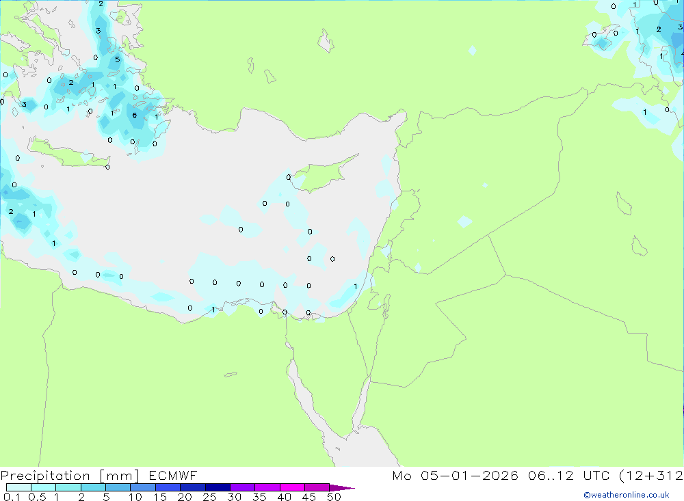Image resolution: width=684 pixels, height=501 pixels.
Task: Pick the 25–30 mm legend color swatch
Action: tap(218, 487)
